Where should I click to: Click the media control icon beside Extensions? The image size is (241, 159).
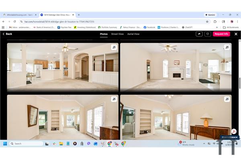pyautogui.click(x=223, y=22)
